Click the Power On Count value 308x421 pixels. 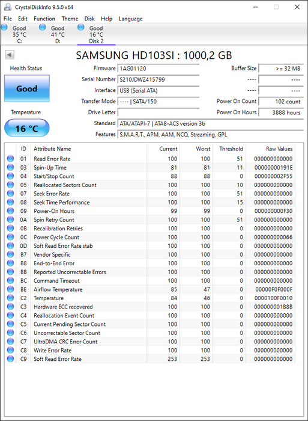[281, 102]
